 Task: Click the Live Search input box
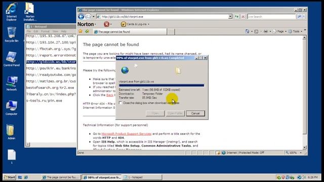pyautogui.click(x=271, y=17)
